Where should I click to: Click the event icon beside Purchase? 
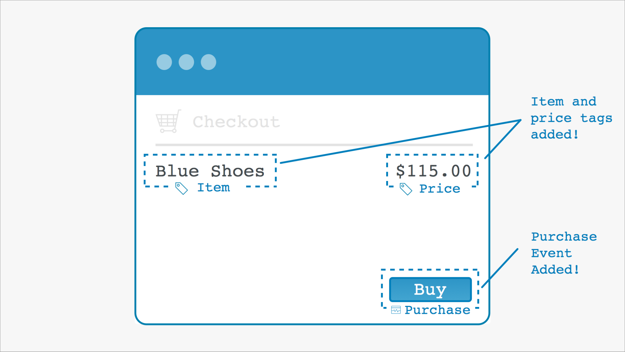[396, 310]
